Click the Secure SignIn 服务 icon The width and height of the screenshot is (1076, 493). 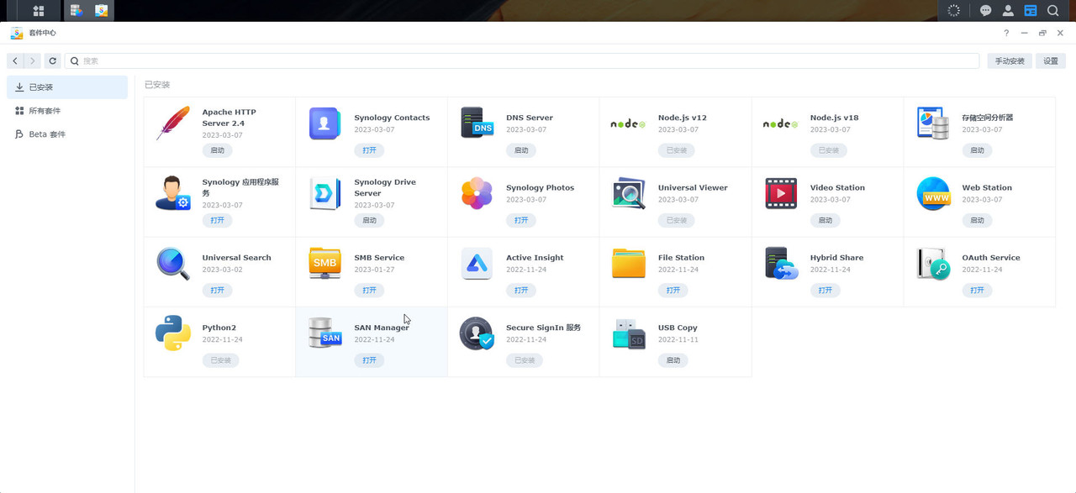(477, 333)
